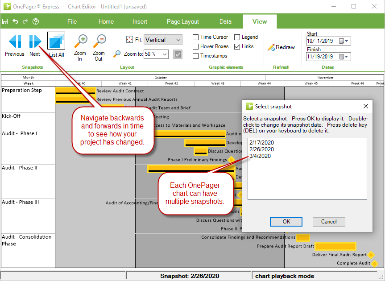
Task: Enable the Time Cursor checkbox
Action: click(x=195, y=37)
